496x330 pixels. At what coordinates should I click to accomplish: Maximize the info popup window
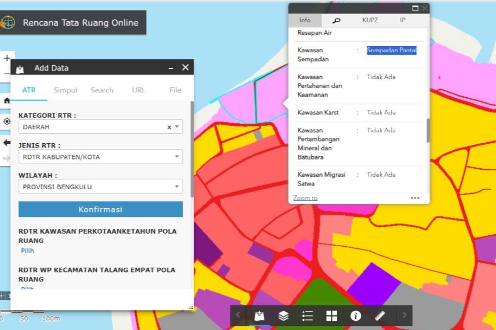pos(415,8)
